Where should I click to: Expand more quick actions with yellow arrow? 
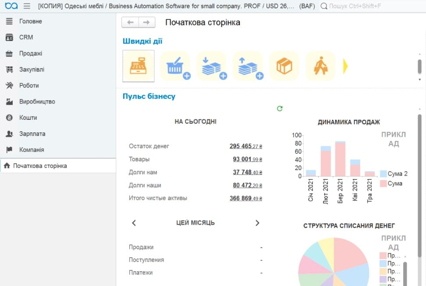(x=346, y=66)
